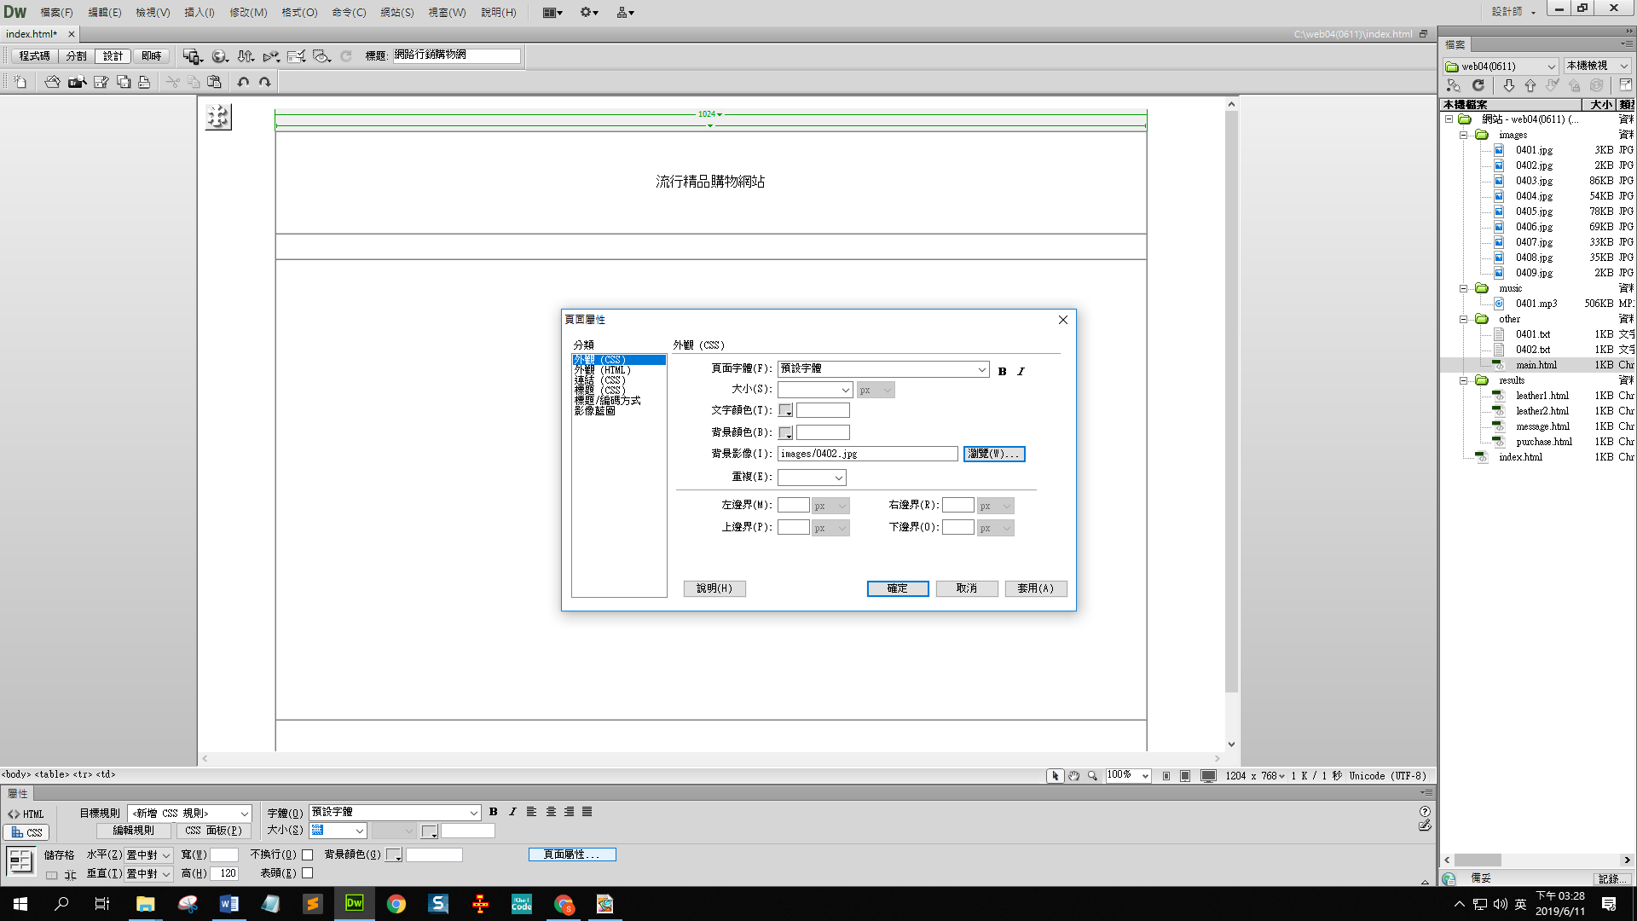Toggle the 表頭 header checkbox
The width and height of the screenshot is (1637, 921).
[308, 873]
